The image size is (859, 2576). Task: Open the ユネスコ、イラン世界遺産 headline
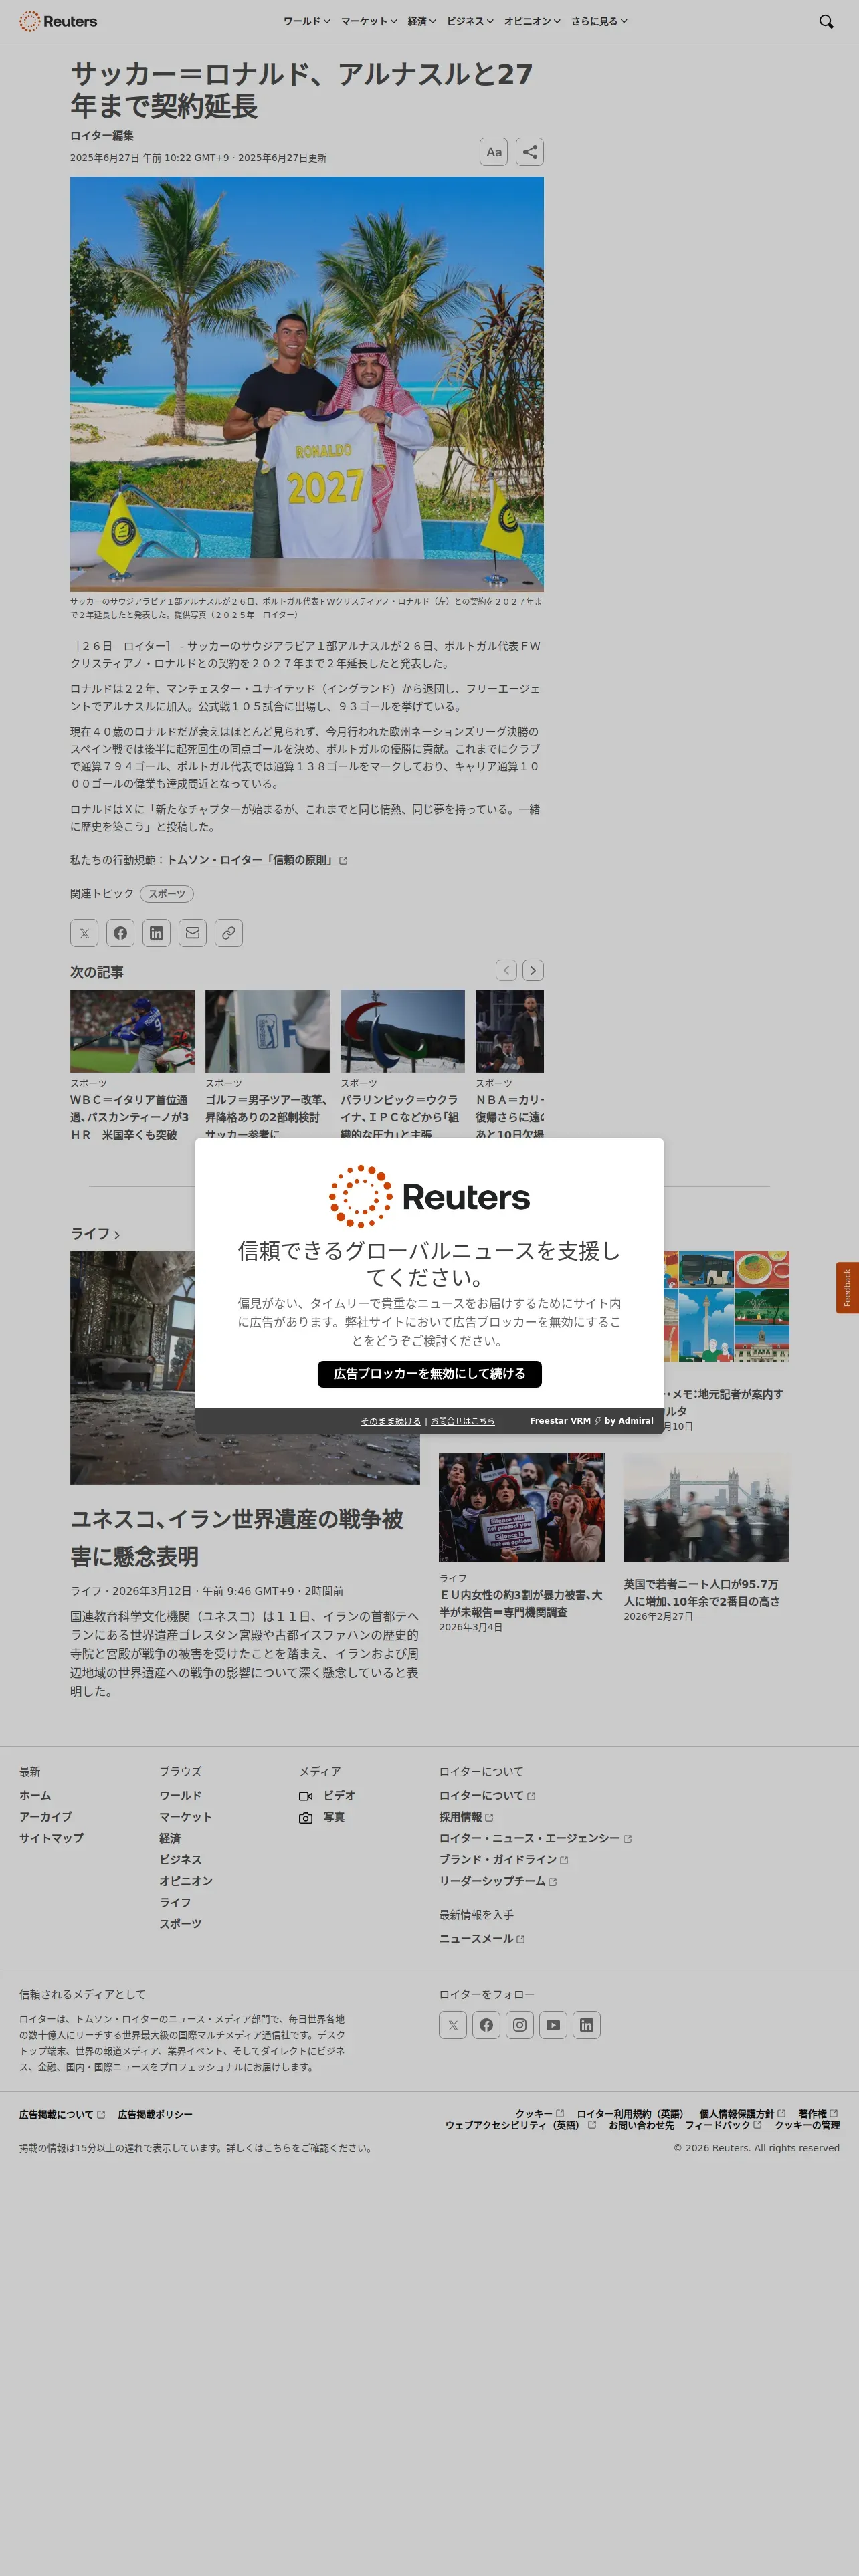(x=237, y=1538)
